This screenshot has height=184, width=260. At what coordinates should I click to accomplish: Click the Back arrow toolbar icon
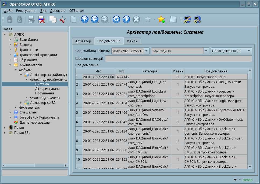[94, 19]
